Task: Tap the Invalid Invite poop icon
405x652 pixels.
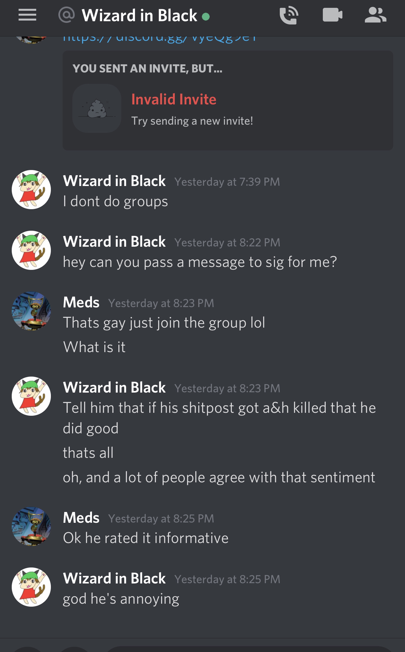Action: coord(97,108)
